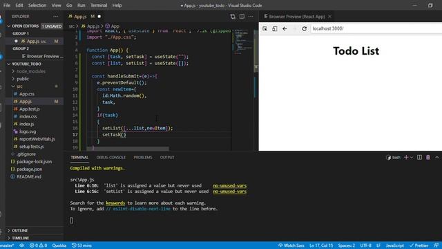Click the App symbol breadcrumb
The image size is (442, 249).
(112, 26)
